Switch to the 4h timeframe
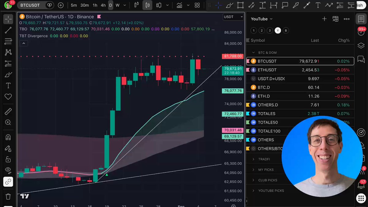 pyautogui.click(x=103, y=5)
